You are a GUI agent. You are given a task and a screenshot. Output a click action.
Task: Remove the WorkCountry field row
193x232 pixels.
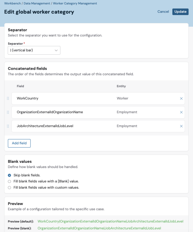coord(181,99)
